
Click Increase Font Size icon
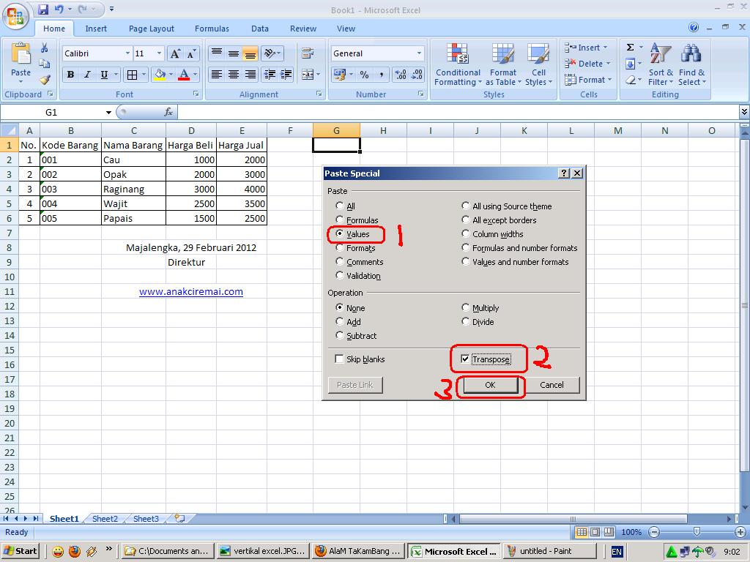(x=175, y=53)
